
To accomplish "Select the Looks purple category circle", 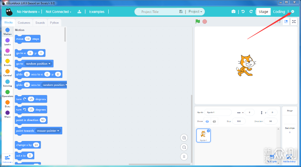I will coord(8,40).
